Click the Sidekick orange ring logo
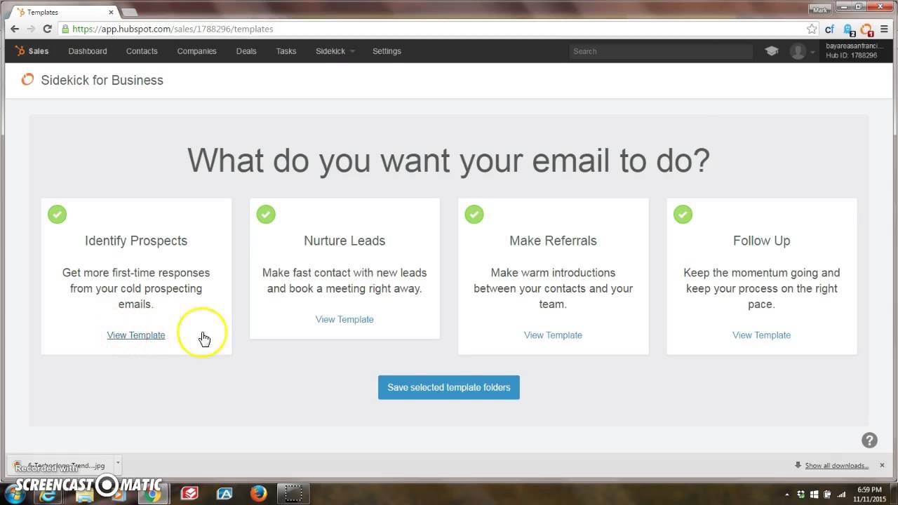 pyautogui.click(x=27, y=80)
